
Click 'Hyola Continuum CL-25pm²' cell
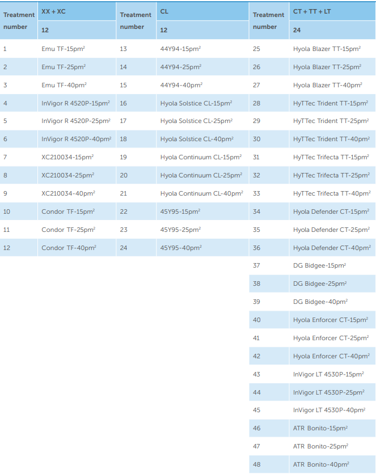point(202,175)
